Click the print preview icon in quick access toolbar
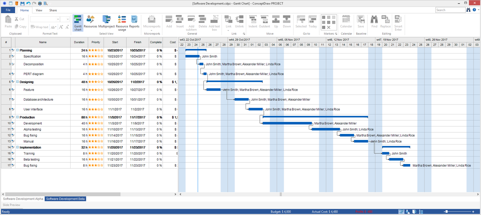This screenshot has width=481, height=215. pos(46,4)
